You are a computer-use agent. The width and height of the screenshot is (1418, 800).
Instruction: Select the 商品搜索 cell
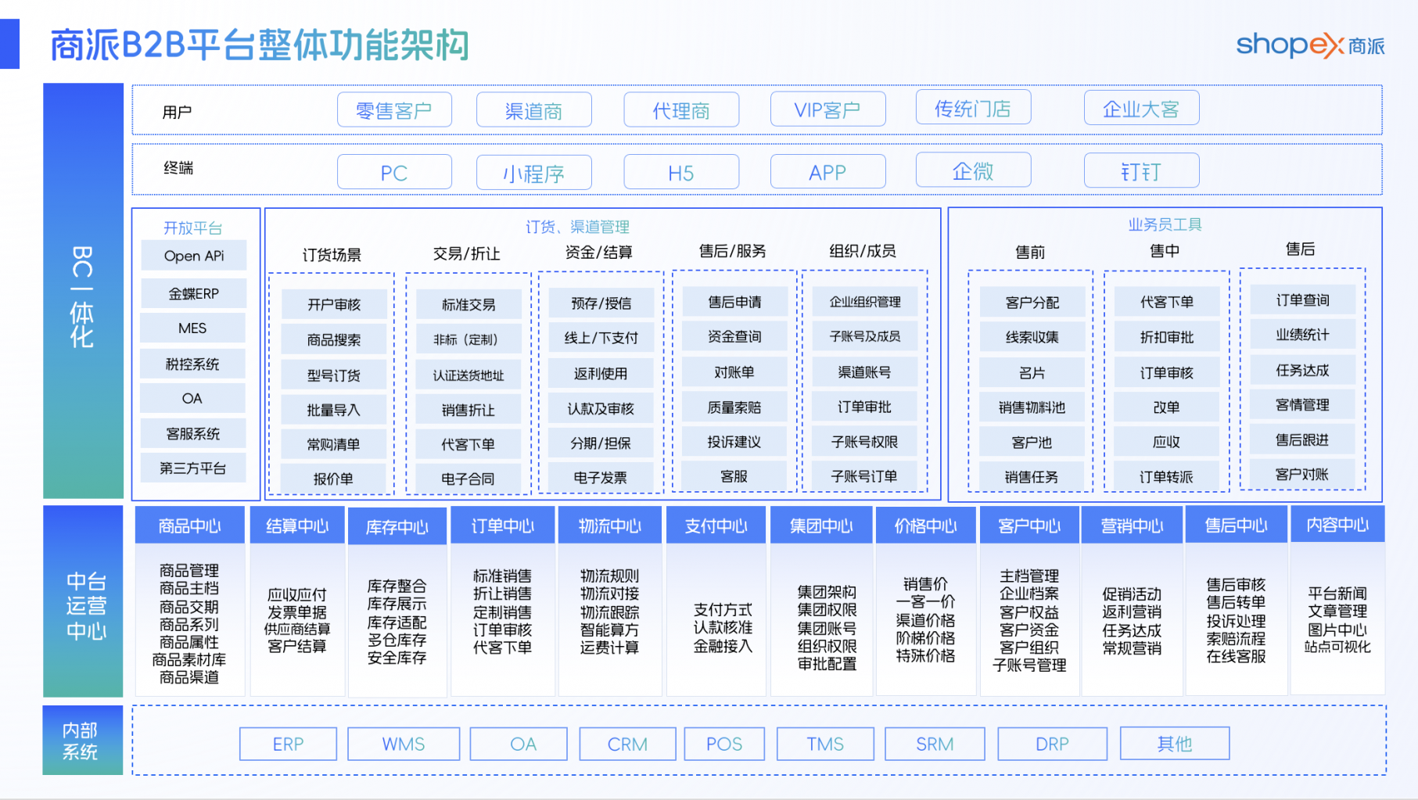point(333,339)
